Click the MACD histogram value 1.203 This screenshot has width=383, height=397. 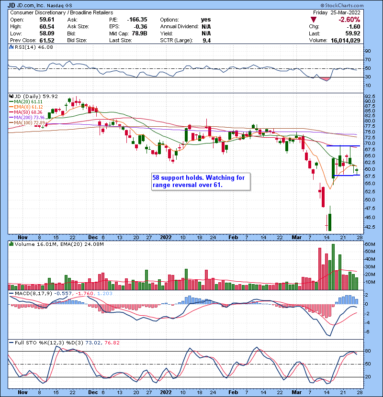click(104, 294)
